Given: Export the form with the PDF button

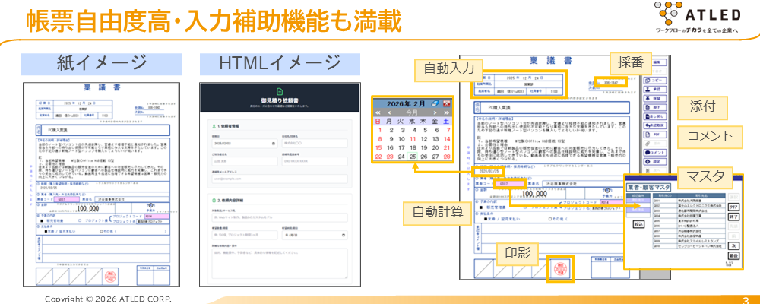Looking at the screenshot, I should tap(655, 135).
